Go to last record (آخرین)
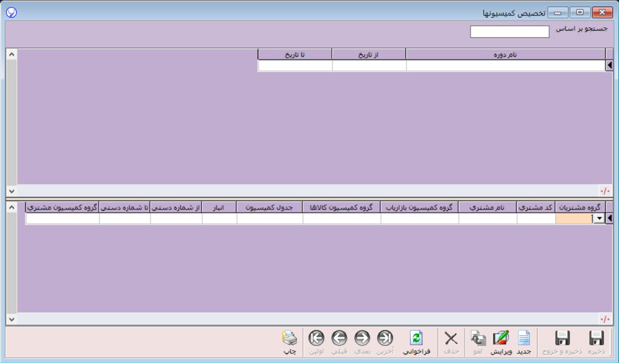 click(385, 339)
